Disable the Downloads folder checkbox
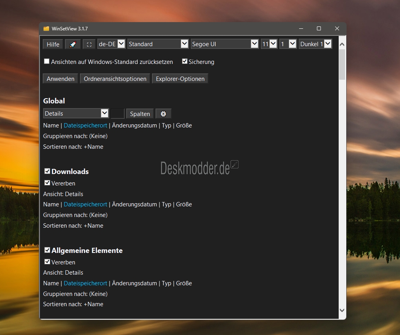This screenshot has height=335, width=400. [x=47, y=171]
